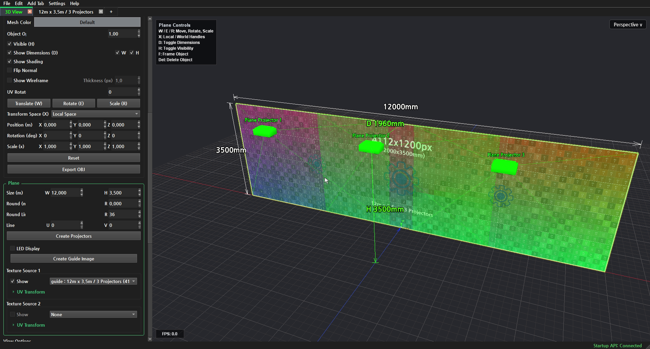Close the 3D View tab
Screen dimensions: 650x349
[30, 11]
